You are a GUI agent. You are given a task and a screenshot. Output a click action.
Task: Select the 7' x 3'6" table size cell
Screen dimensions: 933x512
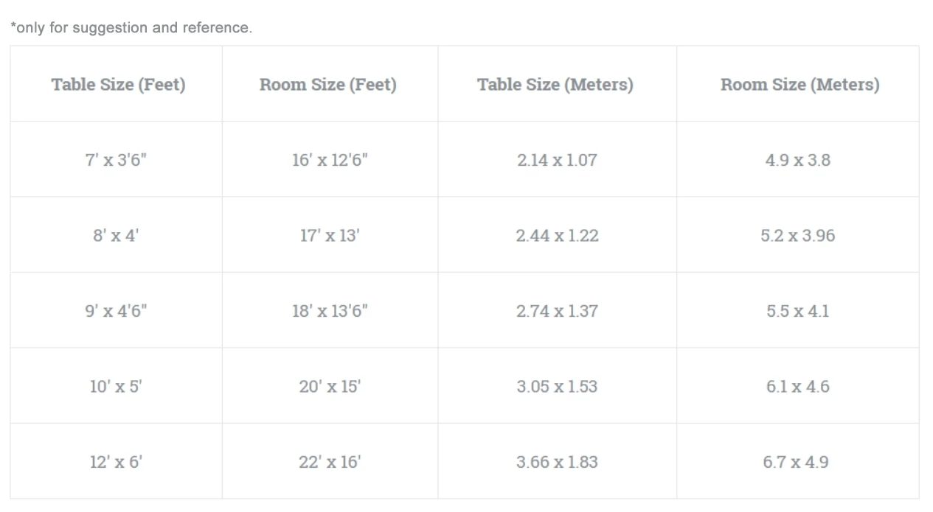(116, 160)
